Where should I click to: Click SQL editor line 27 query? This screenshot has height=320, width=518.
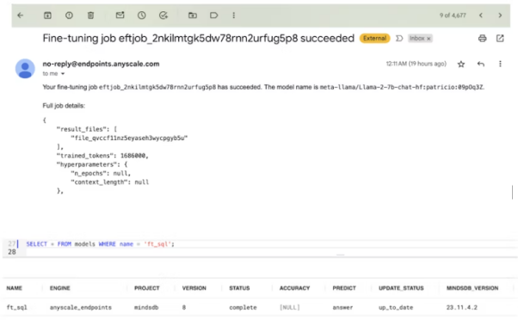(100, 244)
